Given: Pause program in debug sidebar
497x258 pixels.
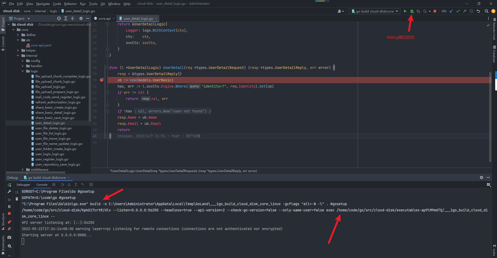Looking at the screenshot, I should coord(9,206).
